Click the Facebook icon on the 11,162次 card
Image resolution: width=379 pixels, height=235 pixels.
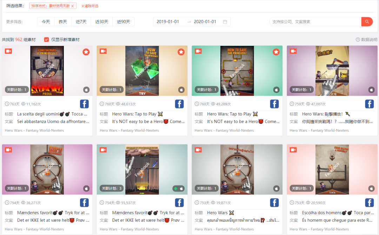pos(84,104)
